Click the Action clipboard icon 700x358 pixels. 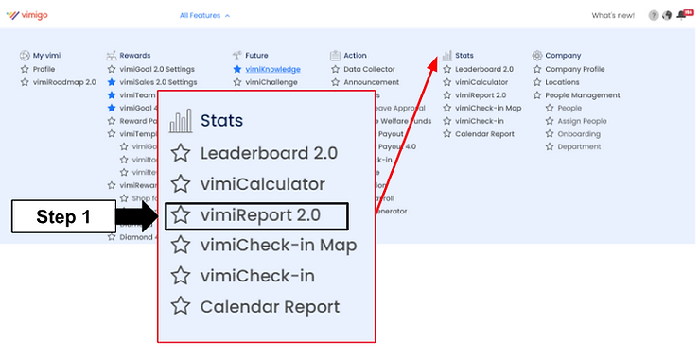coord(335,56)
